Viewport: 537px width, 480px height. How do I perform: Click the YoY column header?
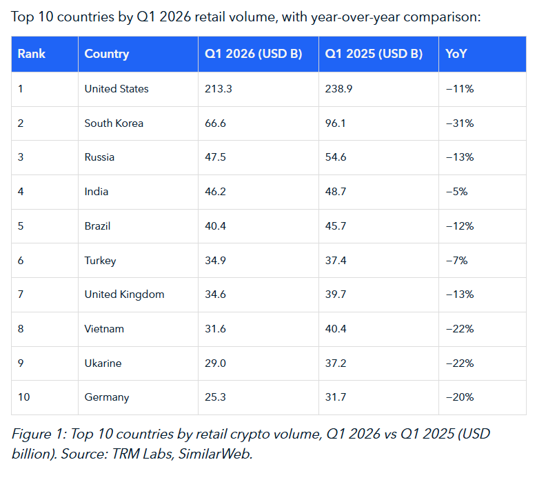point(456,54)
